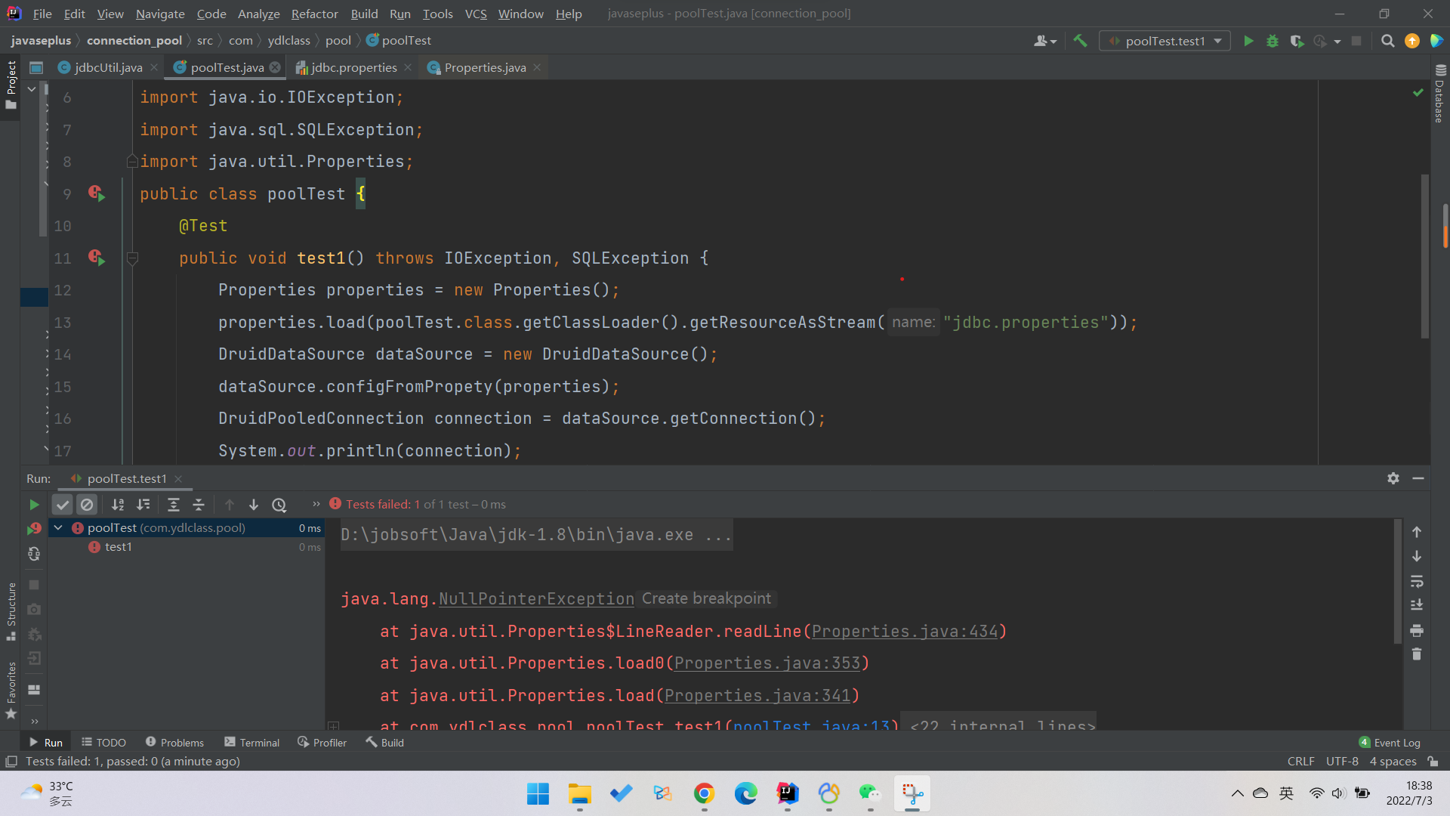Collapse the poolTest test tree node

coord(58,527)
